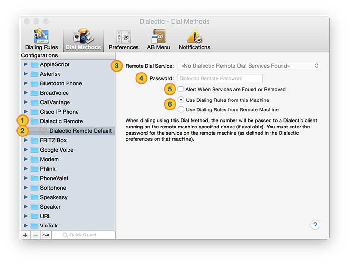Select the Dial Methods toolbar icon
This screenshot has width=349, height=263.
[x=84, y=40]
